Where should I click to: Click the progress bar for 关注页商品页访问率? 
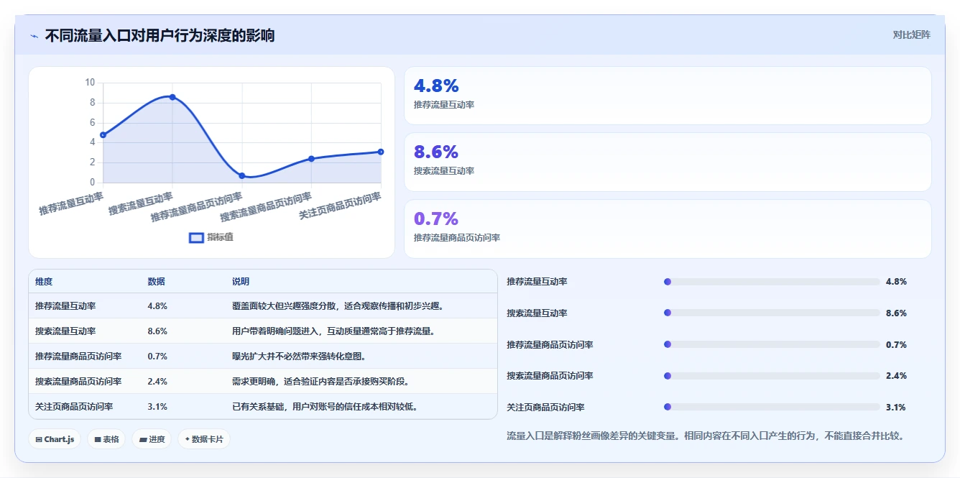(772, 407)
